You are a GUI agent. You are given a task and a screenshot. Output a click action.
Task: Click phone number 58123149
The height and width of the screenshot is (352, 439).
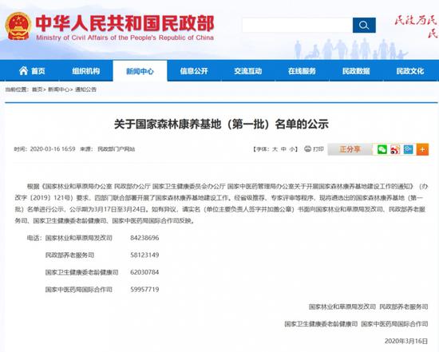(x=144, y=255)
